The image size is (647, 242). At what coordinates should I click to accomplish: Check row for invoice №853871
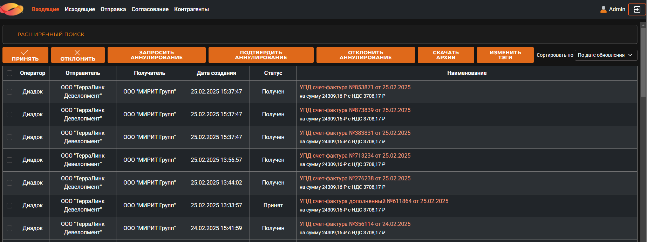[x=9, y=92]
